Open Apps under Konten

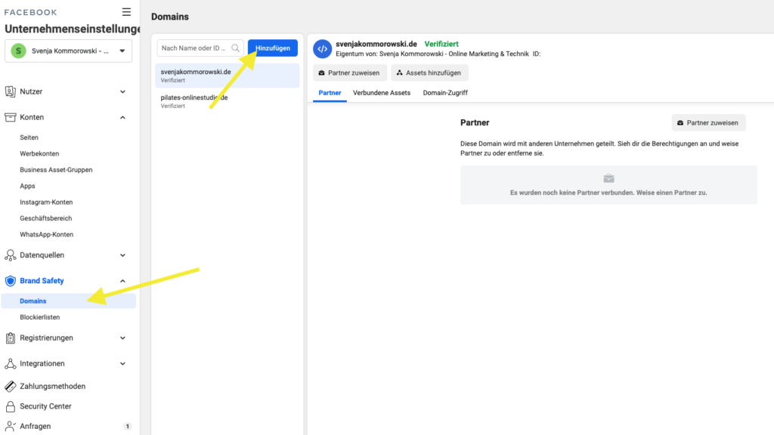tap(28, 186)
